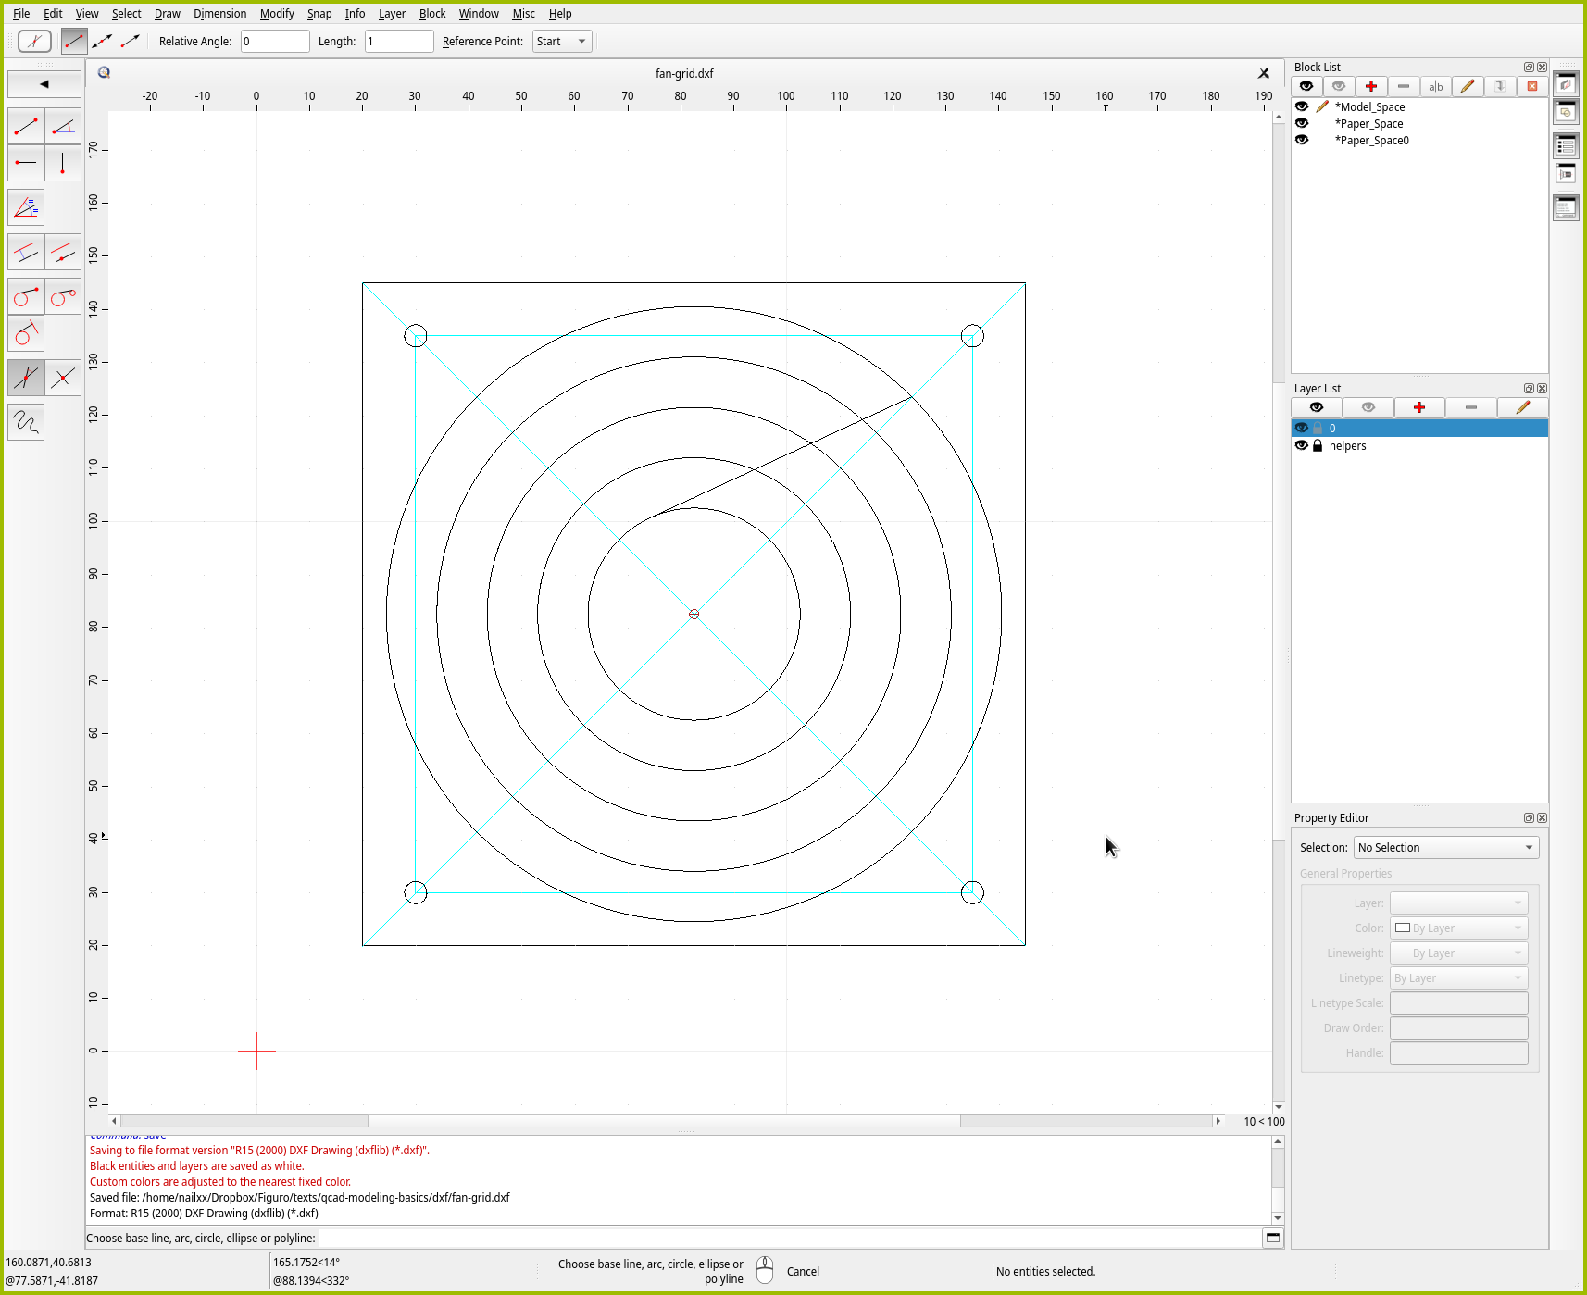Add a new layer with plus icon
Screen dimensions: 1587x1295
1418,407
